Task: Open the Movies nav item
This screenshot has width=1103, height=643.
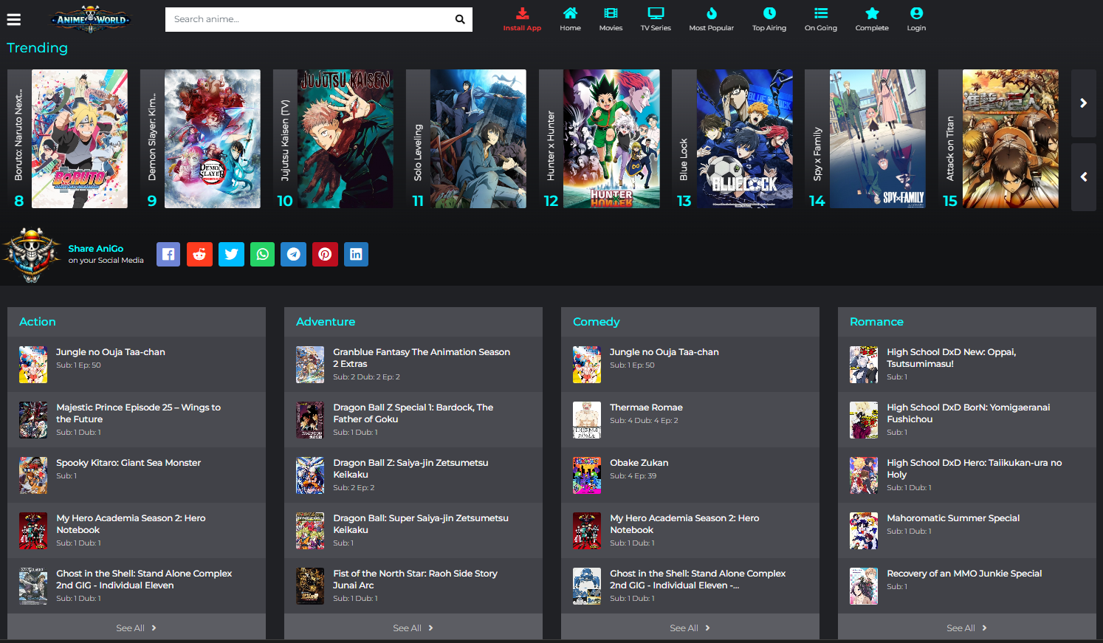Action: coord(611,19)
